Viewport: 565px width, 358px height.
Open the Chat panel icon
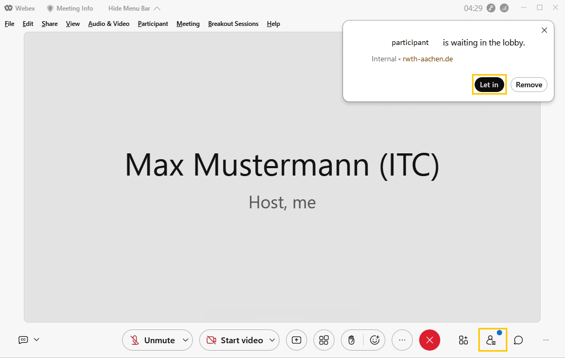(518, 340)
